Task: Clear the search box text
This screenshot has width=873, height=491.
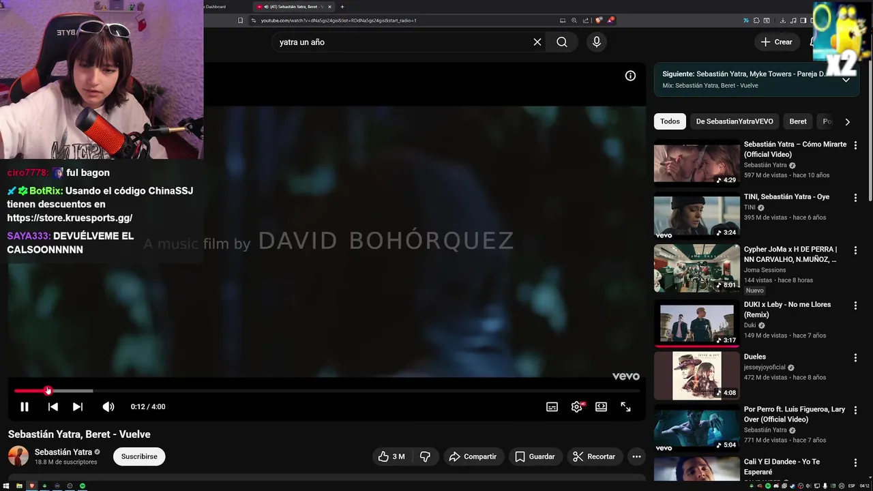Action: (537, 42)
